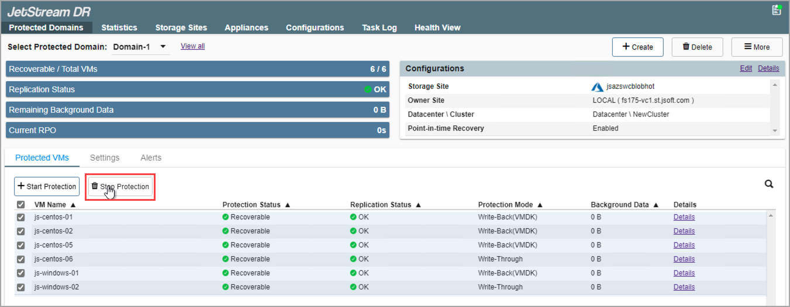
Task: Open the Alerts sub-tab
Action: click(151, 158)
